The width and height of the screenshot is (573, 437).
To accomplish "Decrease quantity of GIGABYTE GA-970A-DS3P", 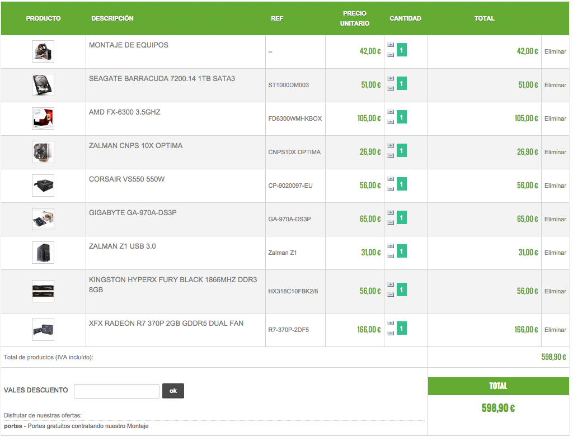I will coord(391,223).
